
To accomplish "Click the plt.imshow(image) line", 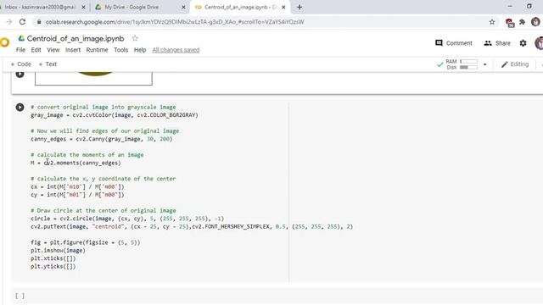I will [58, 251].
